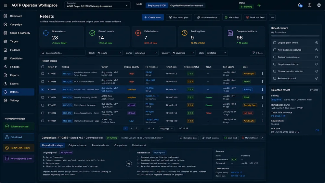Screen dimensions: 325x183
Task: Open the help question mark icon
Action: (x=309, y=5)
